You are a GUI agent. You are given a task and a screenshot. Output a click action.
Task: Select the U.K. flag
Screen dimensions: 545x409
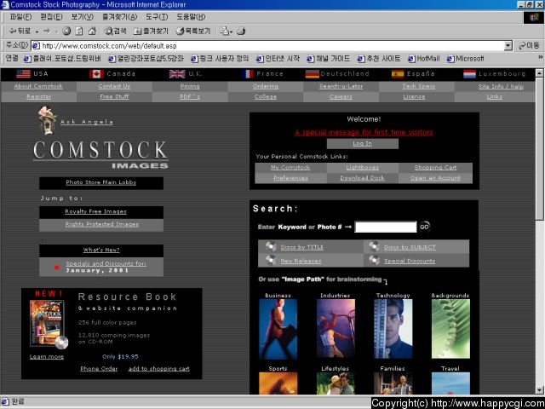coord(177,74)
